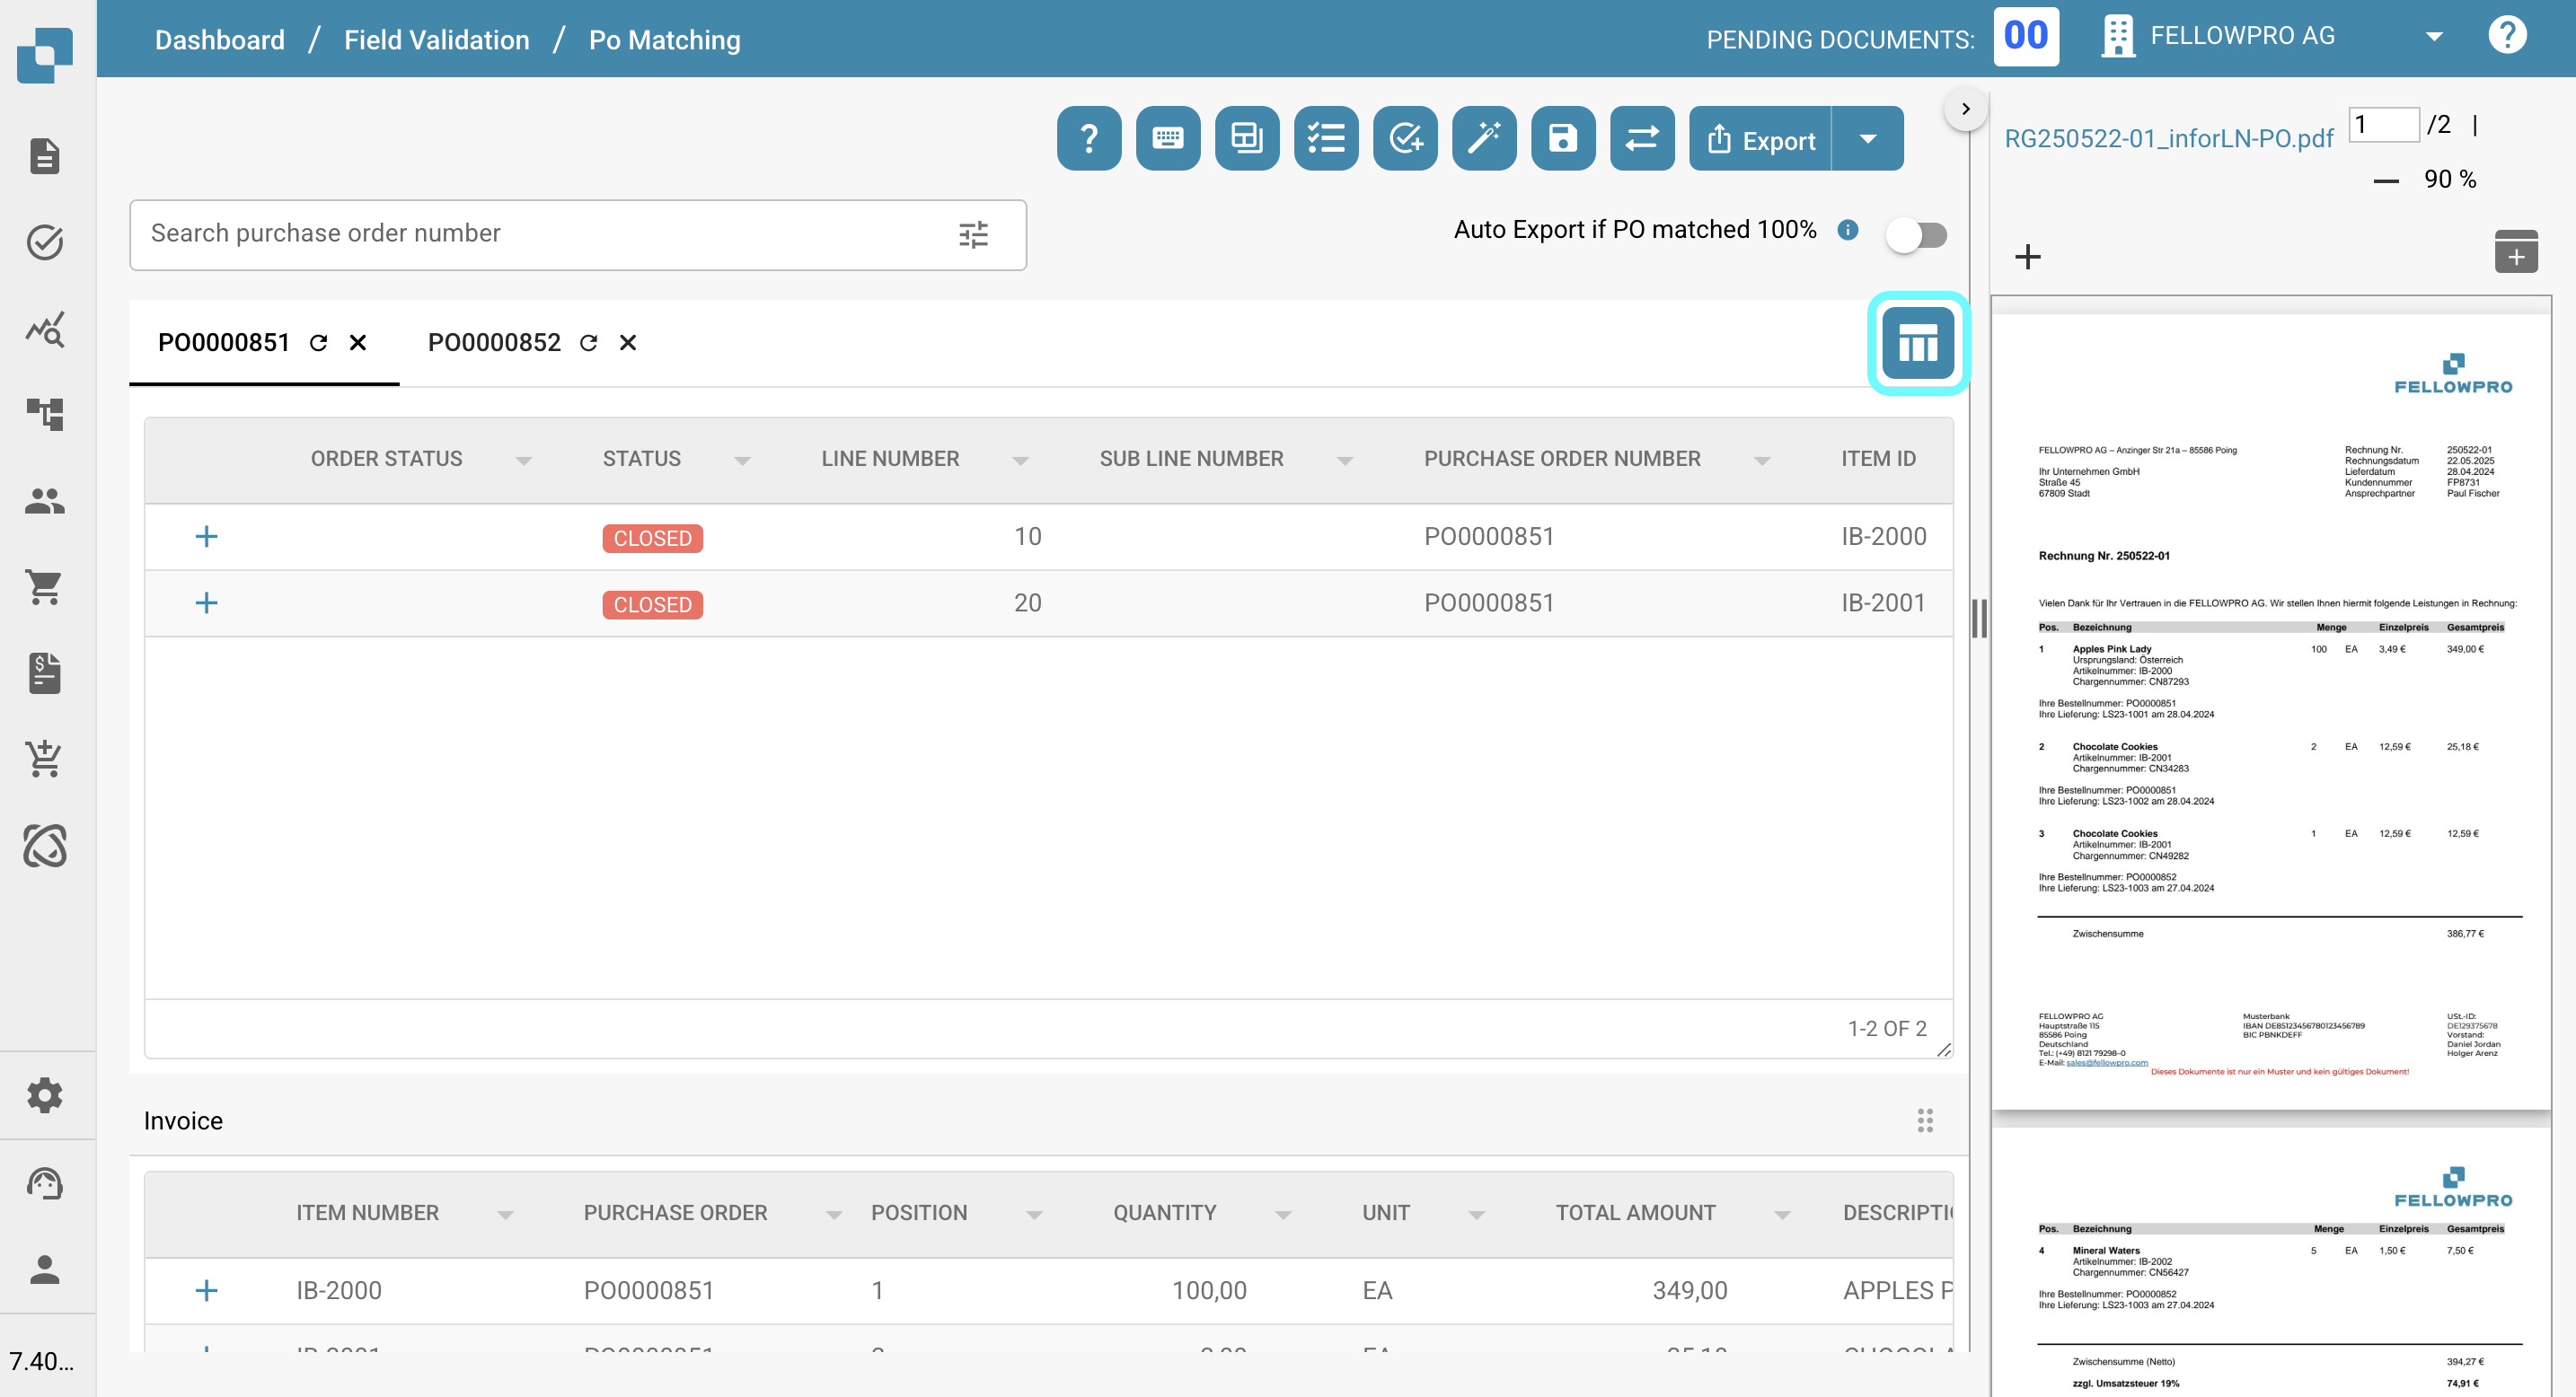This screenshot has height=1397, width=2576.
Task: Click the swap arrows toolbar icon
Action: pyautogui.click(x=1641, y=138)
